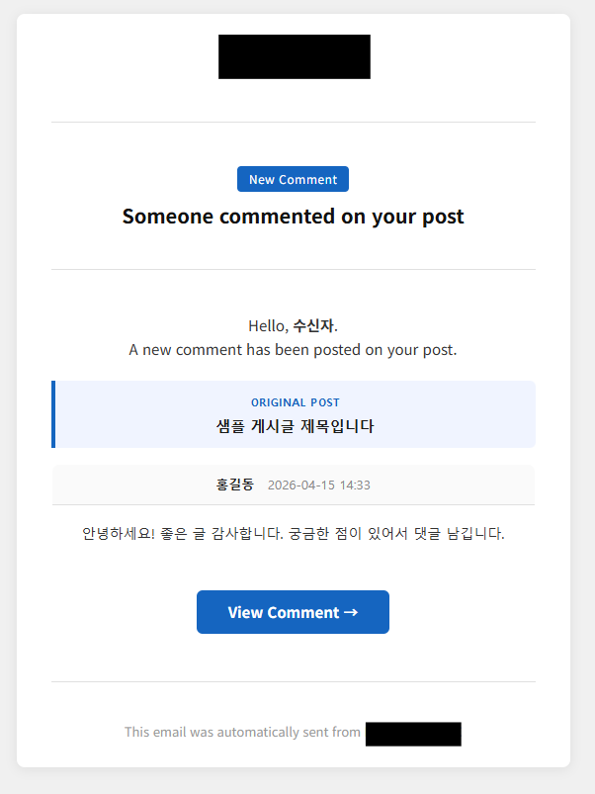Click the blue accent bar of original post box
This screenshot has height=794, width=595.
tap(53, 414)
